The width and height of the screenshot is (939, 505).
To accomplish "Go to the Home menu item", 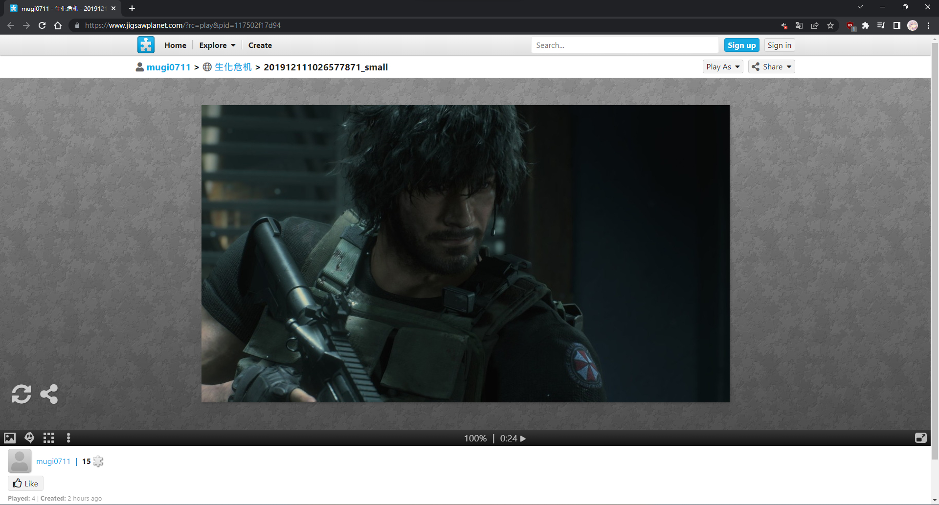I will pyautogui.click(x=175, y=45).
